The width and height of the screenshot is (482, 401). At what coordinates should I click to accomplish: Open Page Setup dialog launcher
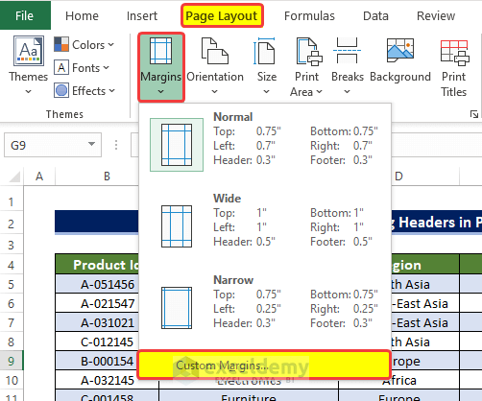(x=474, y=114)
